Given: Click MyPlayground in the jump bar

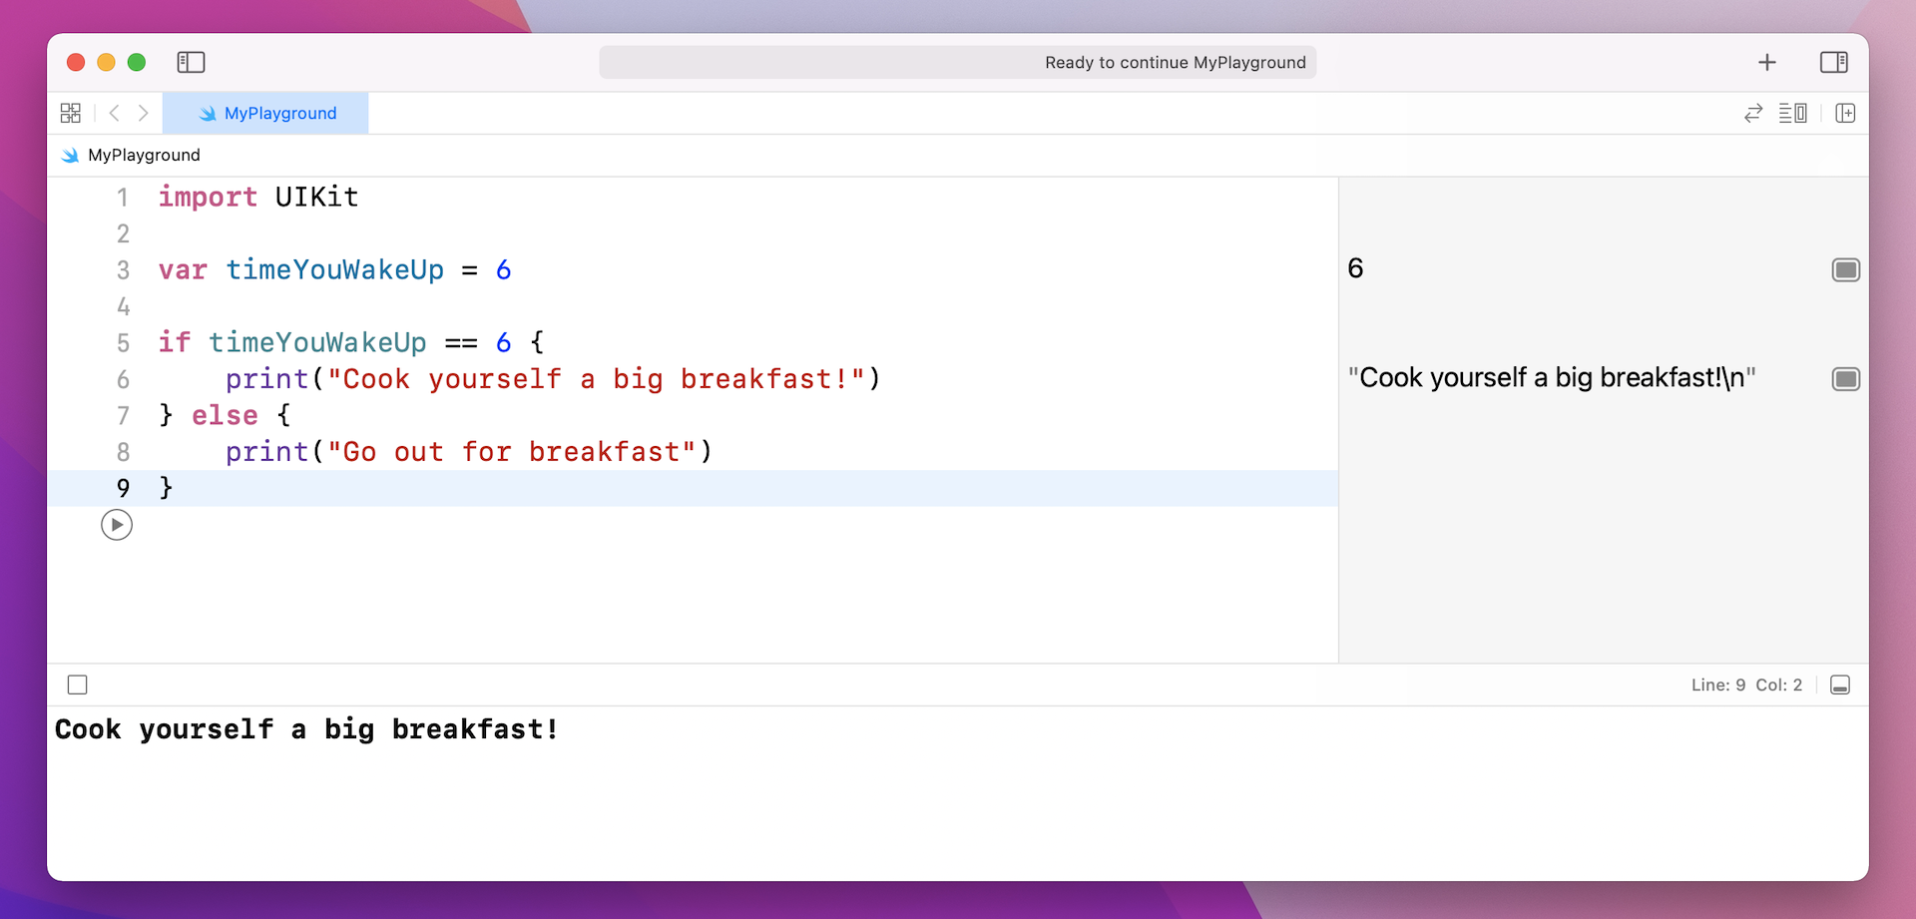Looking at the screenshot, I should (x=144, y=156).
